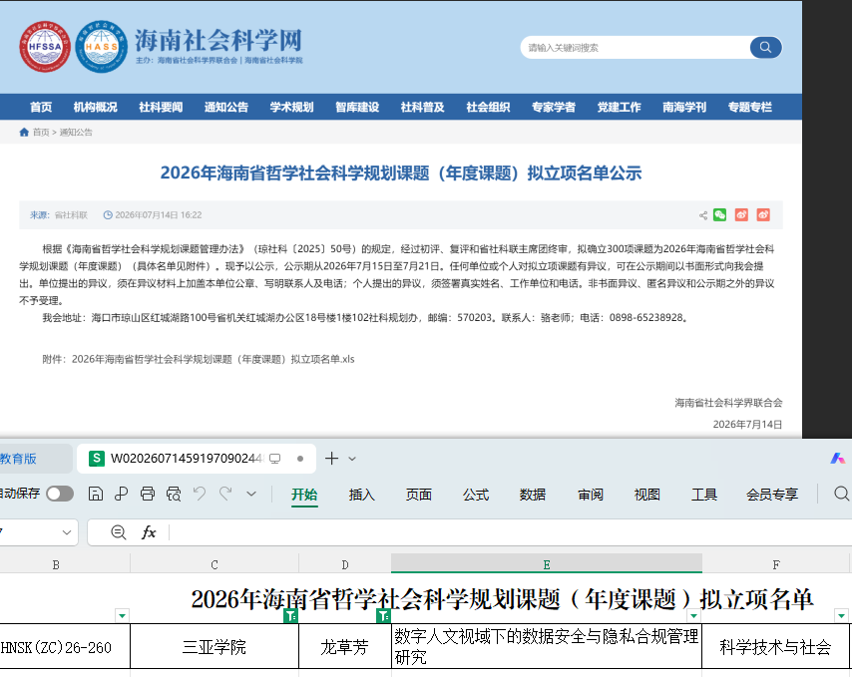Click the print icon in the quick toolbar

click(148, 494)
